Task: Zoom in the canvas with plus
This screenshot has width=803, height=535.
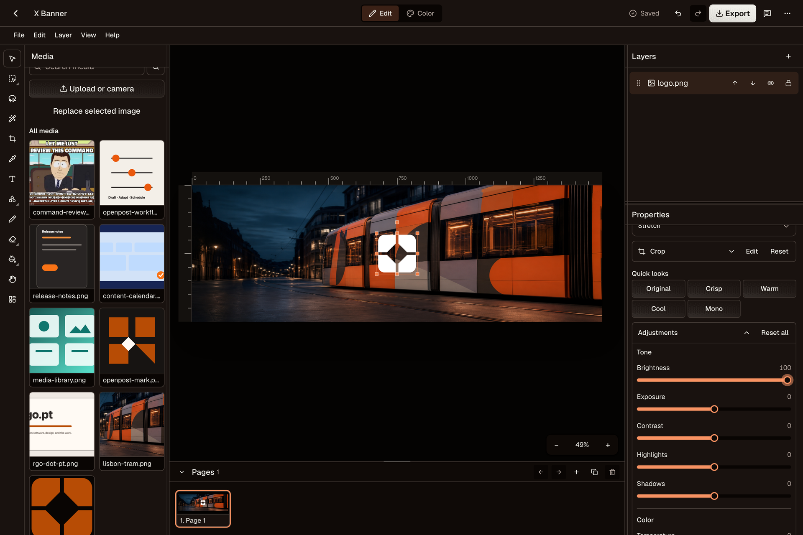Action: 608,445
